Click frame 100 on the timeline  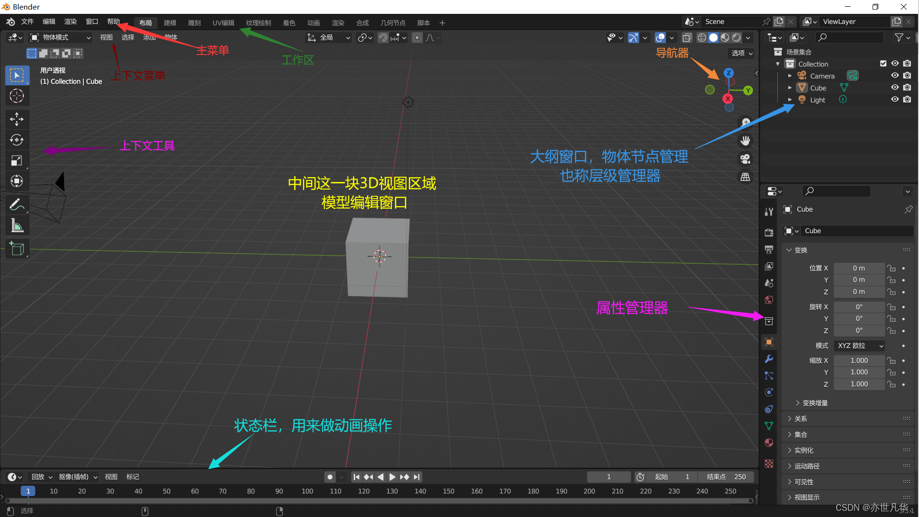coord(307,491)
